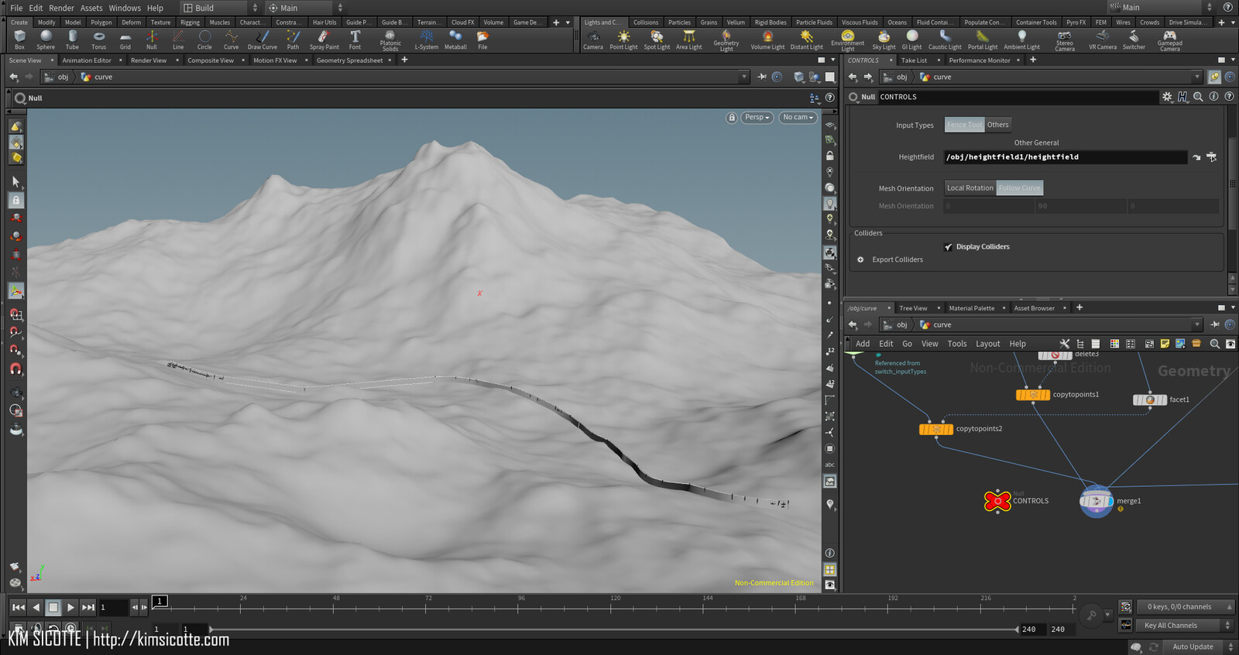Select the Circle shelf tool
The width and height of the screenshot is (1239, 655).
204,40
